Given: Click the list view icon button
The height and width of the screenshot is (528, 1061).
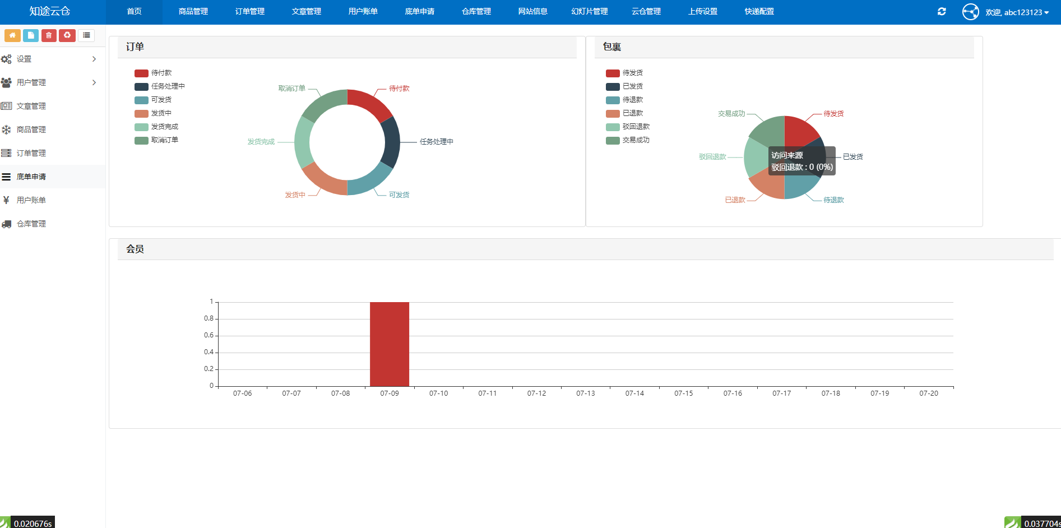Looking at the screenshot, I should (x=86, y=35).
